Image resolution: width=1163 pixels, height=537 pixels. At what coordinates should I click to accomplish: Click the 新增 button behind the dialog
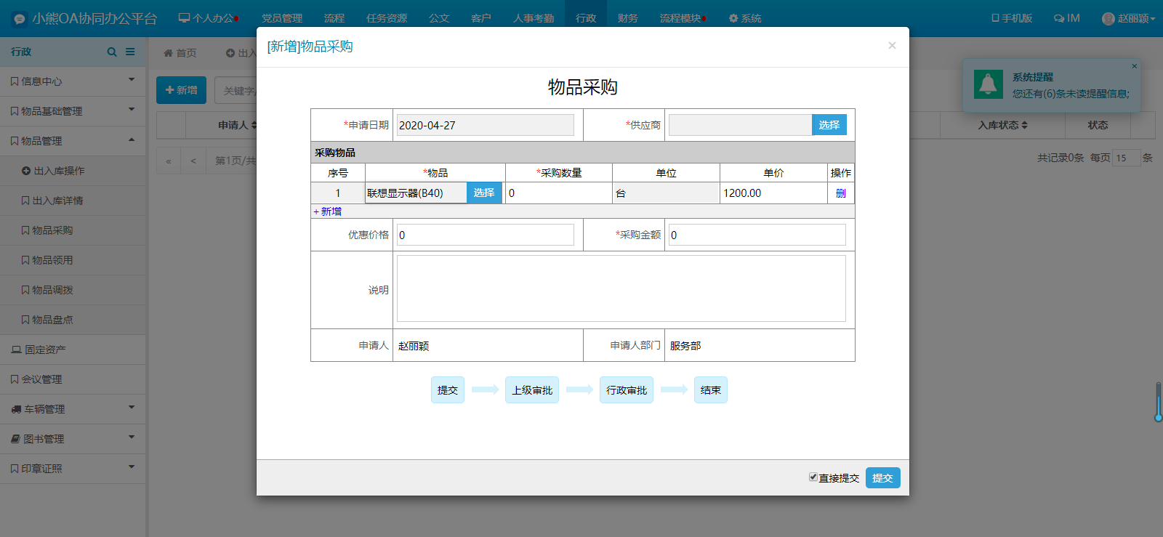pos(181,90)
